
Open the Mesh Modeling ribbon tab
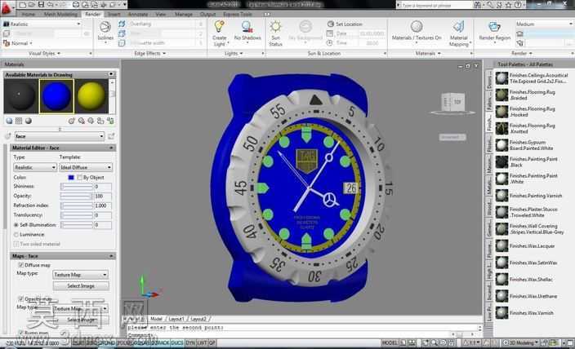pyautogui.click(x=61, y=15)
